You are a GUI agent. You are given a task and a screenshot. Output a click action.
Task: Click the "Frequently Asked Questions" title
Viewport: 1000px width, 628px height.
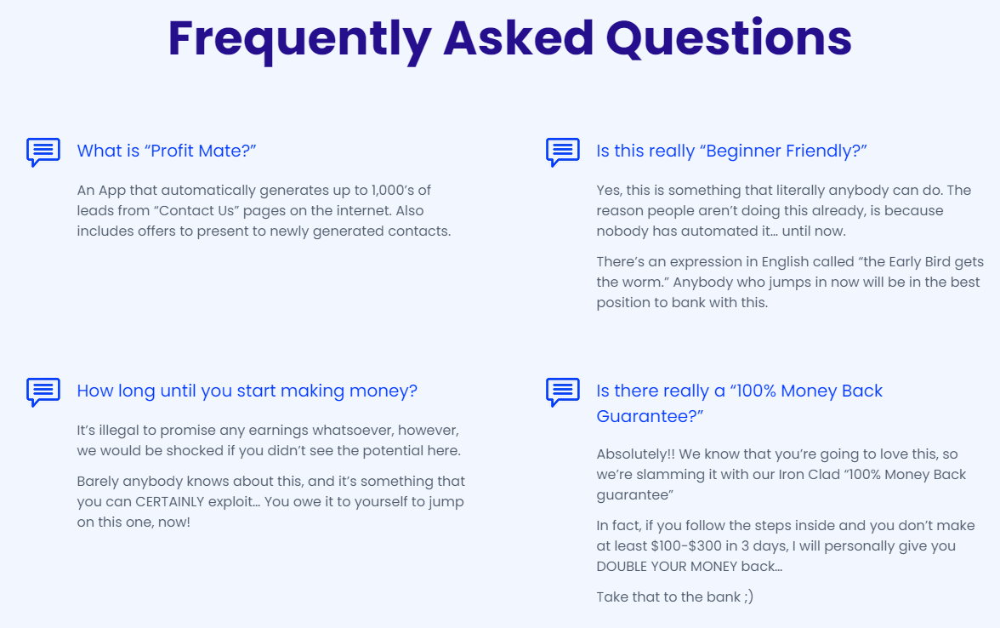[x=509, y=39]
